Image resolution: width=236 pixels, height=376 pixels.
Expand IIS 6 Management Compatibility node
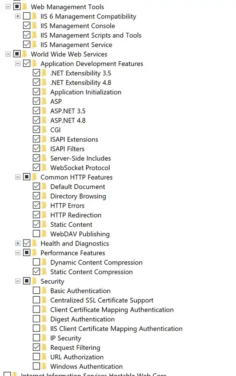coord(18,16)
